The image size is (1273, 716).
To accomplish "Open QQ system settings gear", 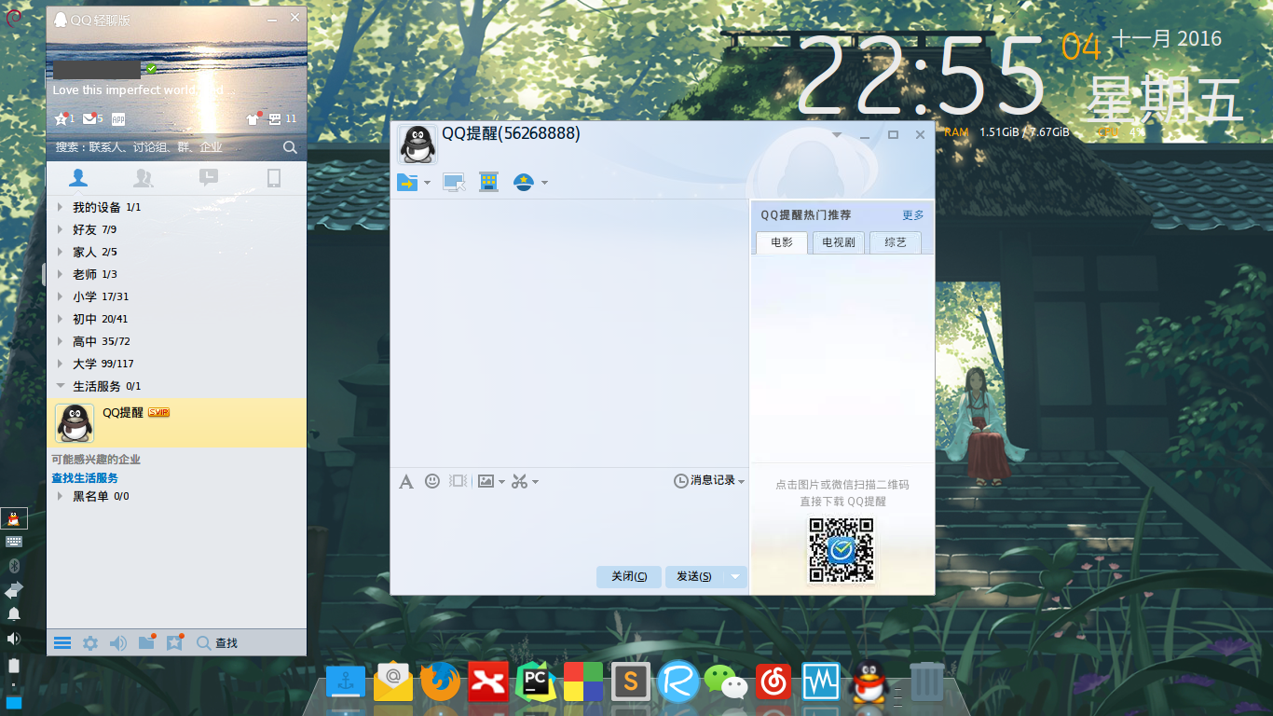I will pyautogui.click(x=90, y=642).
